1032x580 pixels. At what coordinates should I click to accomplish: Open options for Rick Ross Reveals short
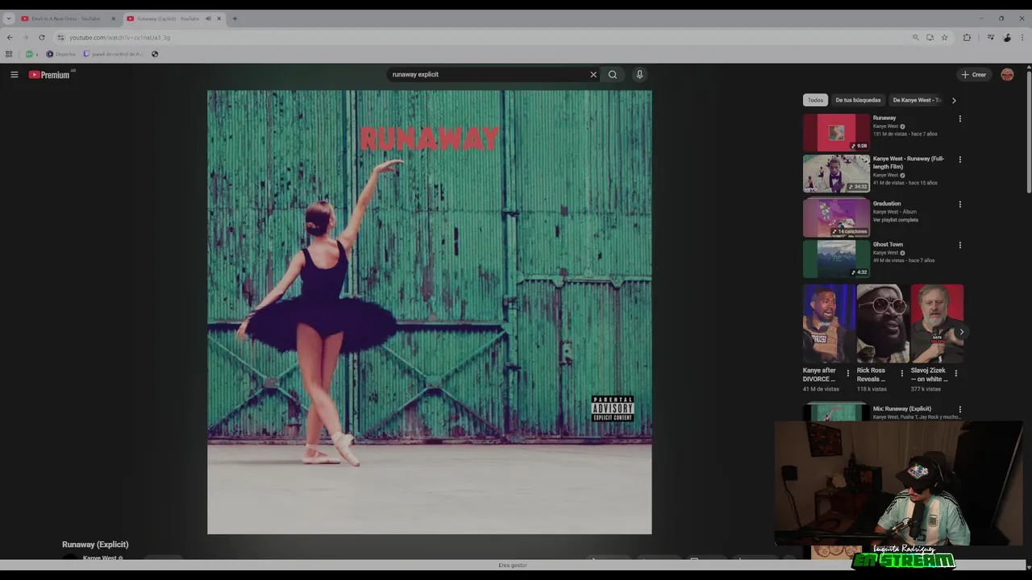click(901, 373)
